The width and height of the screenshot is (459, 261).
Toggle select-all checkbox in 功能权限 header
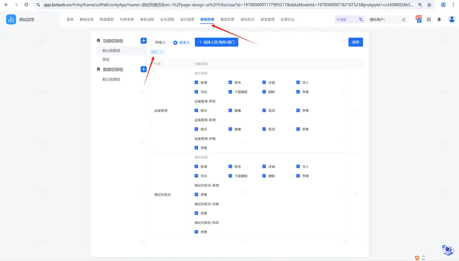click(x=356, y=64)
